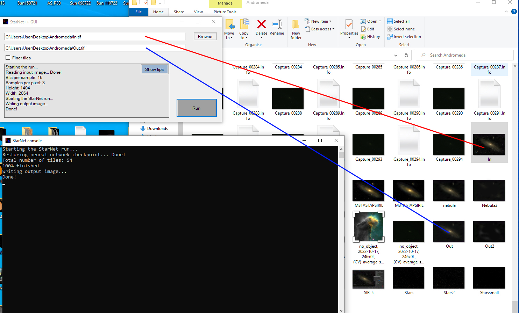
Task: Open the help question mark icon
Action: click(514, 12)
